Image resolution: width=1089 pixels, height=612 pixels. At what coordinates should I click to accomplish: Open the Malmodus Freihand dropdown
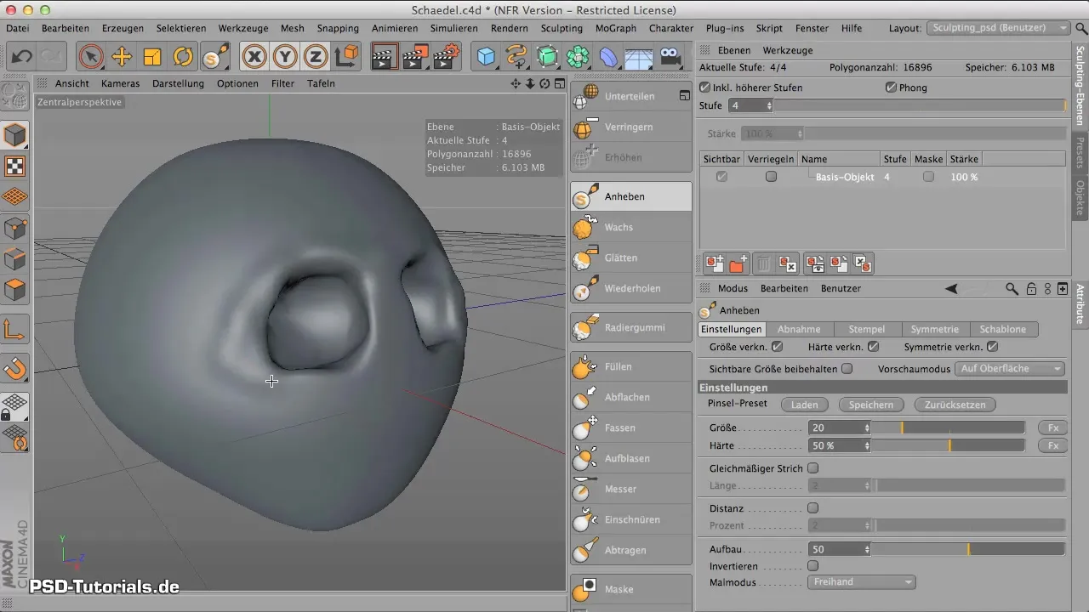point(861,582)
